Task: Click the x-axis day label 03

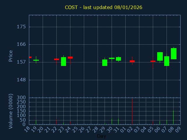Action: click(137, 129)
